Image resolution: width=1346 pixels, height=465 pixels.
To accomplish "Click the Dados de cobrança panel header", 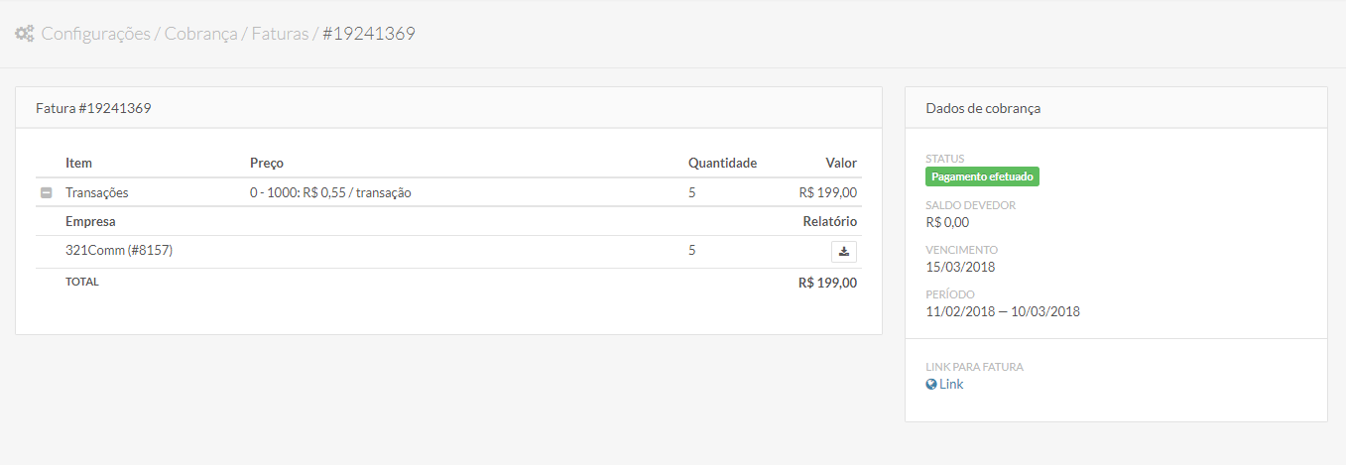I will pos(983,108).
